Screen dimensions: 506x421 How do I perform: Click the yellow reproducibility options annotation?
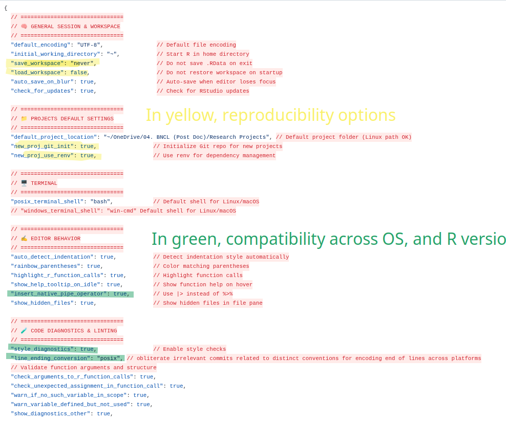point(270,115)
